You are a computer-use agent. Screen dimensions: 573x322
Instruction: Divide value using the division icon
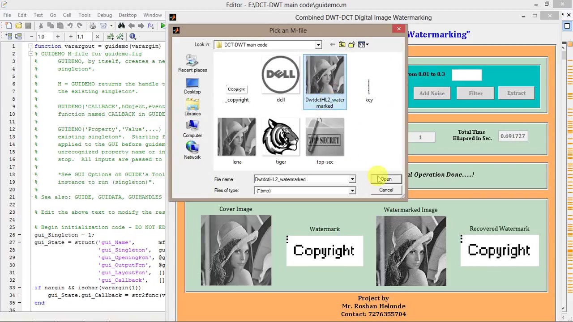tap(71, 37)
